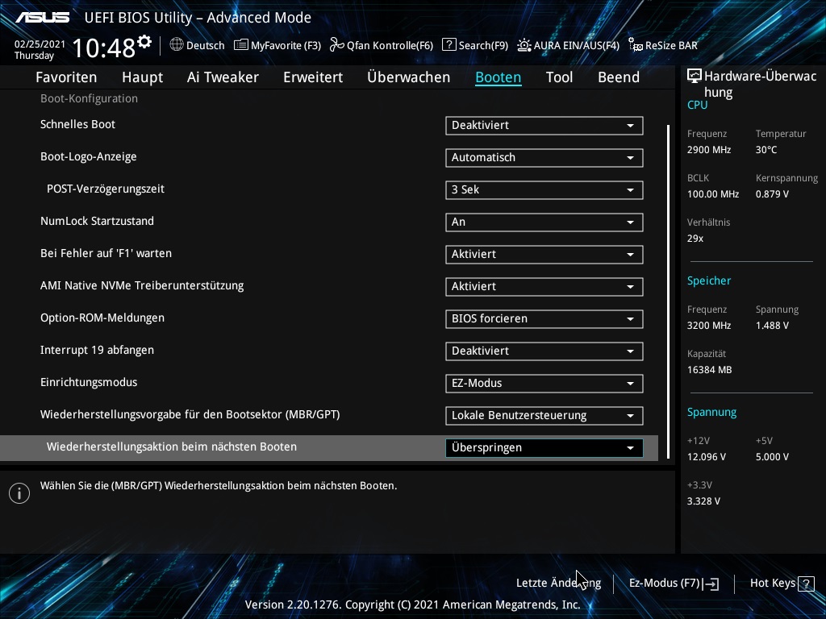Click the 12.096 V voltage value
This screenshot has height=619, width=826.
coord(706,457)
